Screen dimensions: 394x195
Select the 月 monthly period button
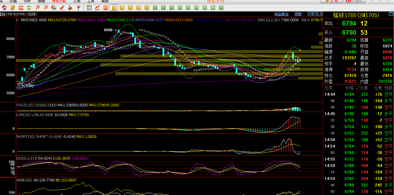coord(130,8)
